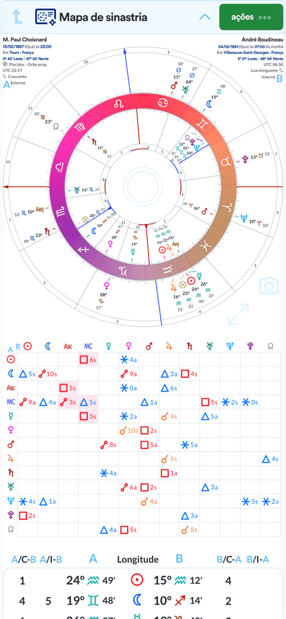Click the Uranus column header icon
This screenshot has height=619, width=286.
210,346
